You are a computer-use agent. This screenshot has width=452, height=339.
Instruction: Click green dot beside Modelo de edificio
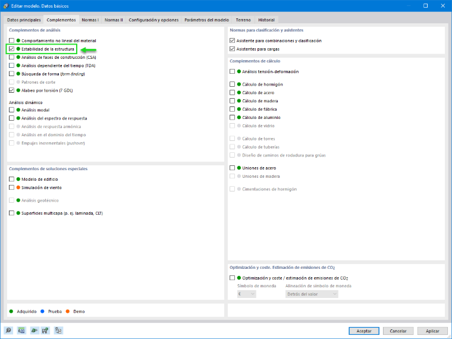[x=18, y=179]
